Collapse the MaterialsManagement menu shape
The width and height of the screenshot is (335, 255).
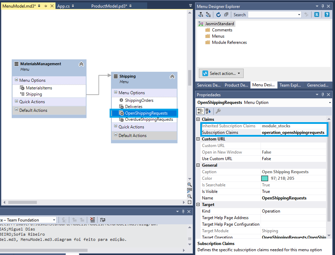click(x=81, y=64)
